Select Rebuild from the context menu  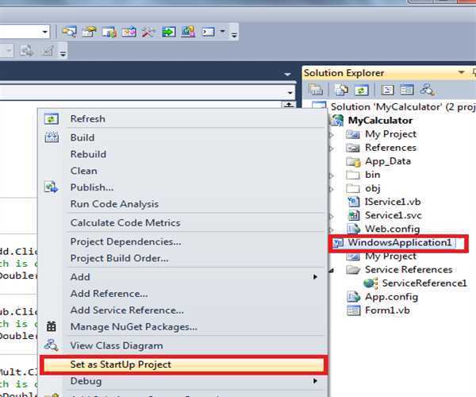88,154
